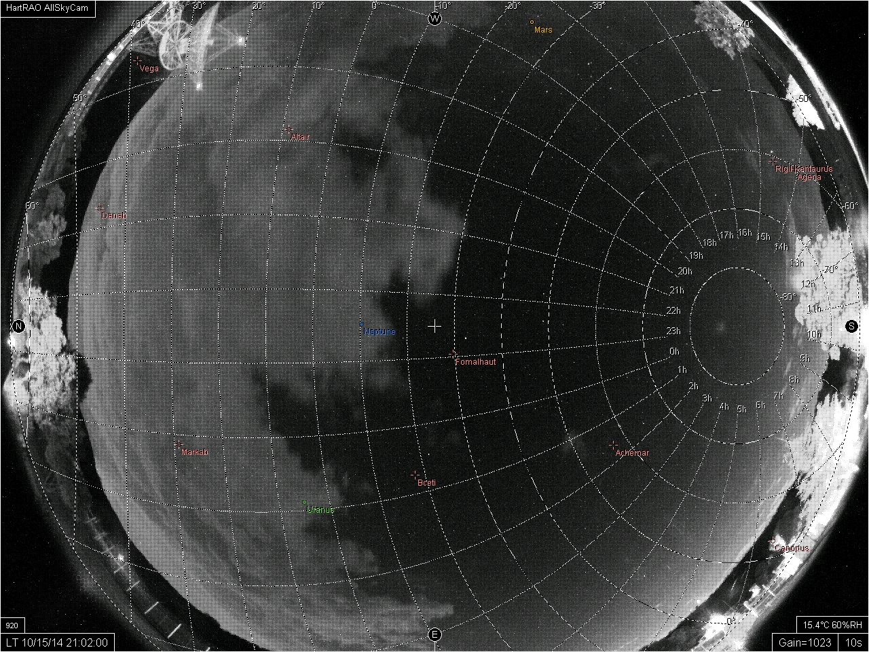Click the '6h' right ascension label
The image size is (869, 652).
tap(760, 406)
